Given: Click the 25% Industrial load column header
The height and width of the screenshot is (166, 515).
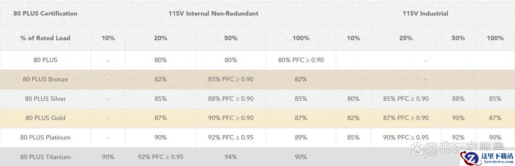Looking at the screenshot, I should [406, 38].
